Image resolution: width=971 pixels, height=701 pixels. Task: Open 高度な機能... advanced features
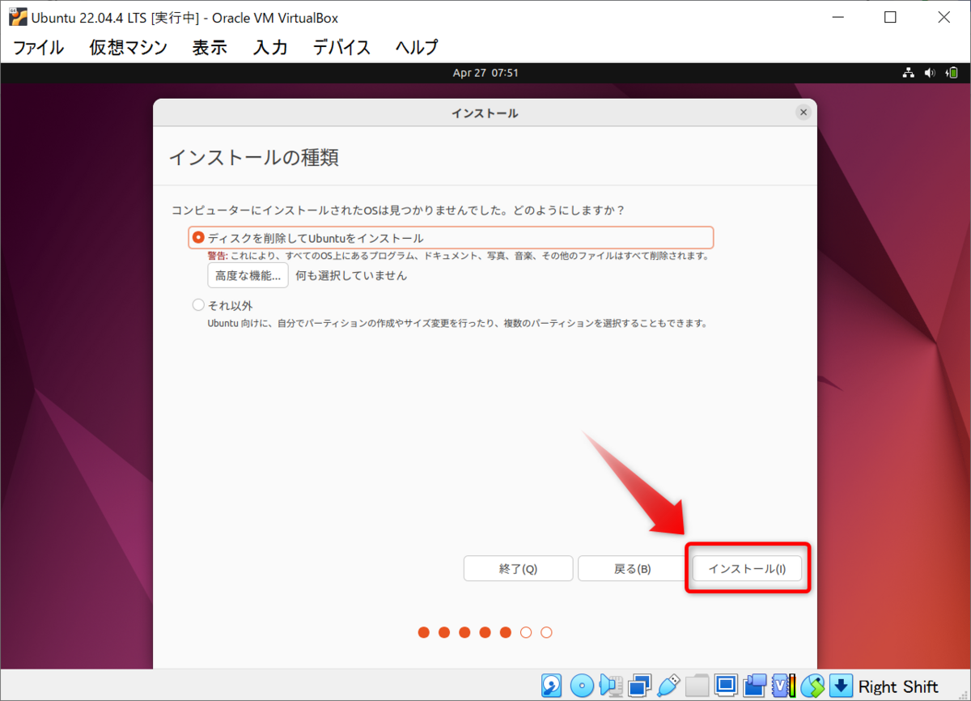[x=248, y=275]
